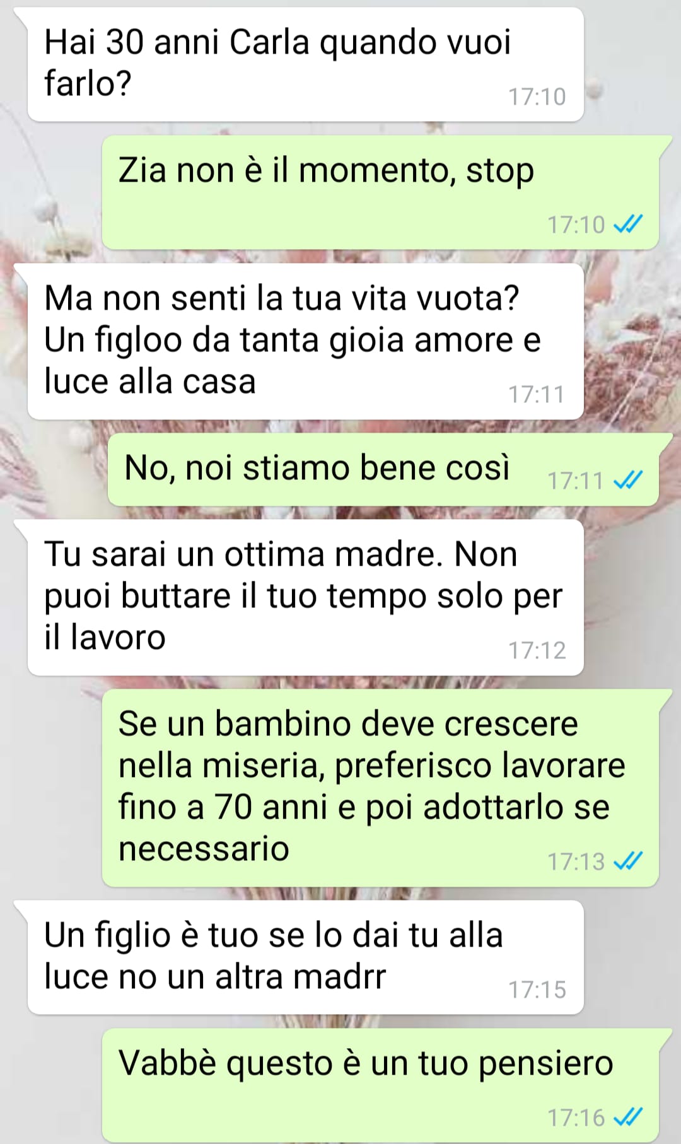Tap the blue read ticks at 17:10
The width and height of the screenshot is (681, 1144).
coord(628,224)
